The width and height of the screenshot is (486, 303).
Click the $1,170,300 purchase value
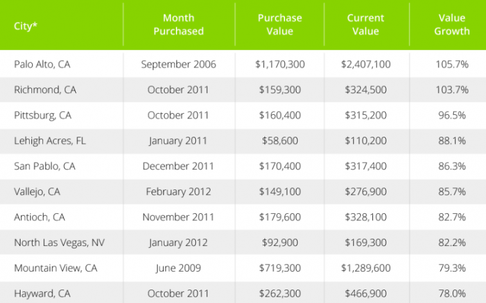(x=279, y=64)
